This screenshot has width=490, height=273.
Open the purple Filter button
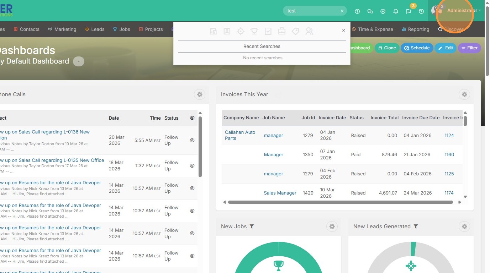point(469,48)
